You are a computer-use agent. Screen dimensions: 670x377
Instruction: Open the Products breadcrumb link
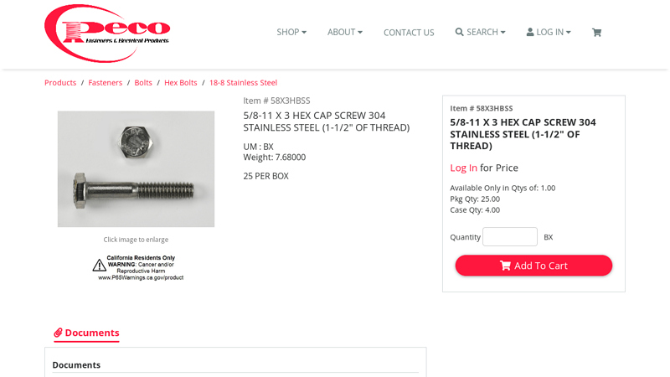(60, 82)
